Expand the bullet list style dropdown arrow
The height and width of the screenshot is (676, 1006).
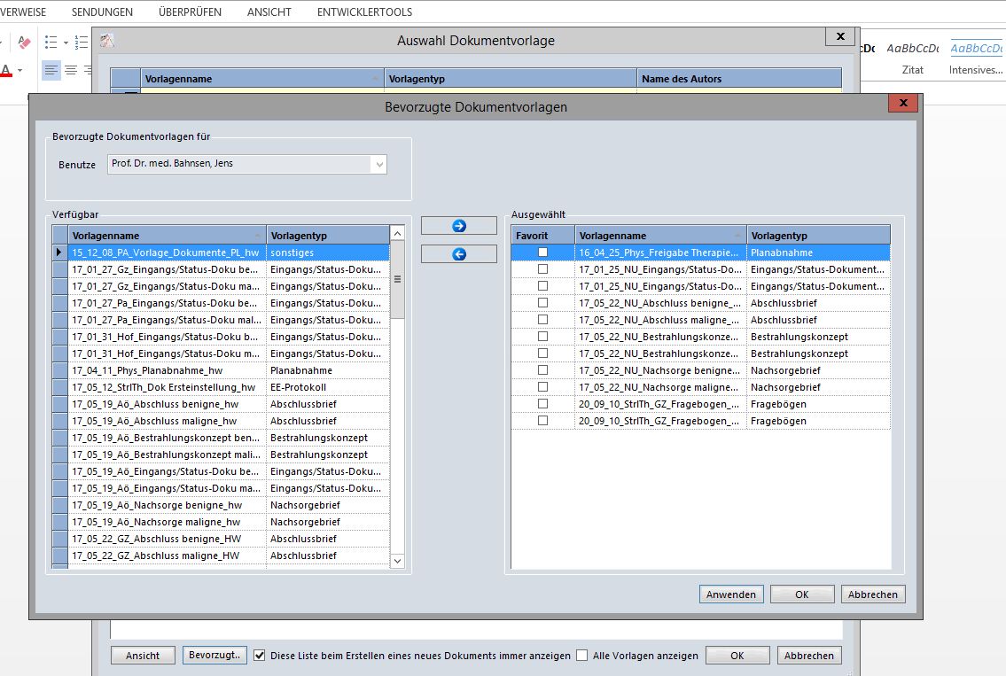(x=65, y=42)
